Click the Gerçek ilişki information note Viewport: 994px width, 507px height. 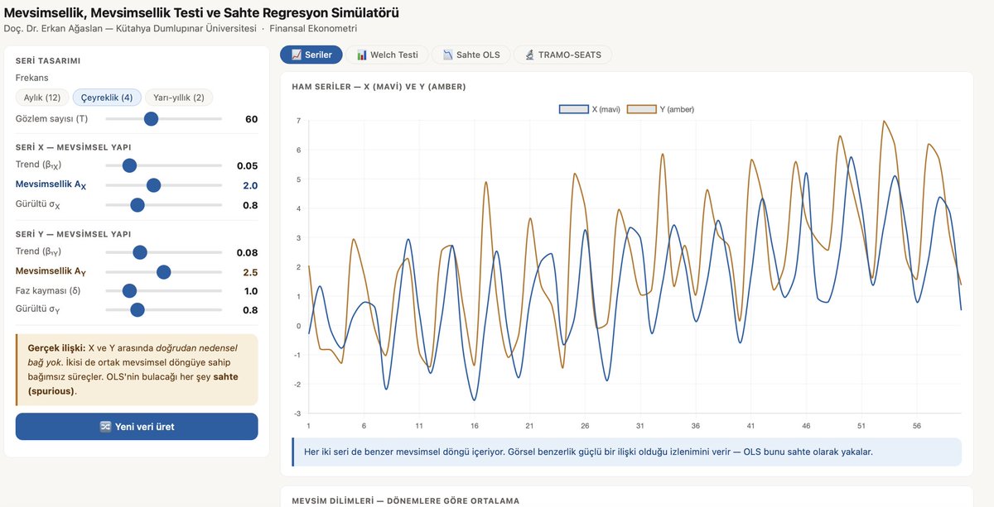click(137, 370)
